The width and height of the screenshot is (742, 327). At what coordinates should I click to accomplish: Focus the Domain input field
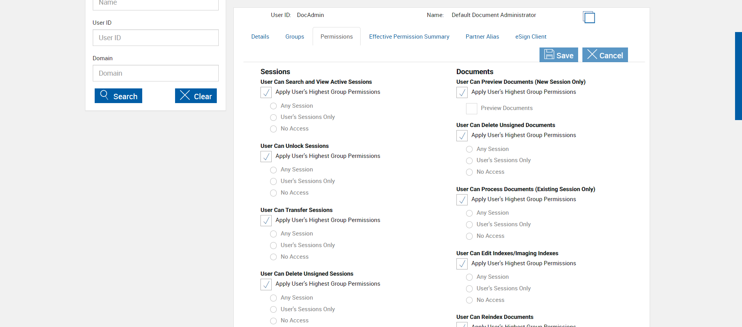(155, 73)
